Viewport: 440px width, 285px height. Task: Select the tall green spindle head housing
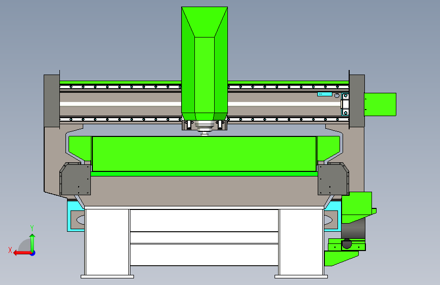(205, 63)
